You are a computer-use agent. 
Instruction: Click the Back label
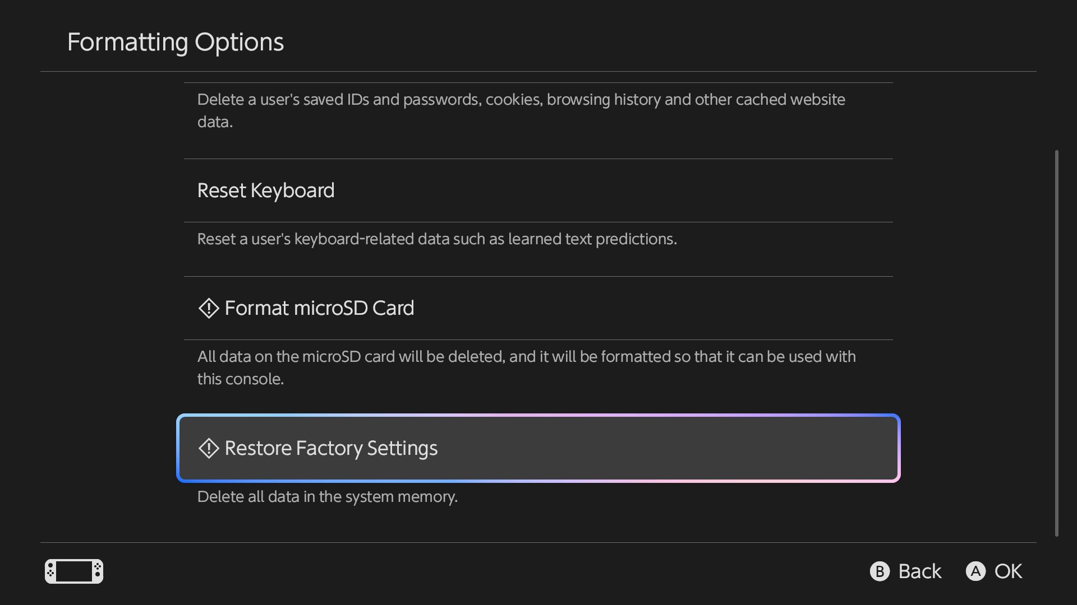(x=919, y=571)
